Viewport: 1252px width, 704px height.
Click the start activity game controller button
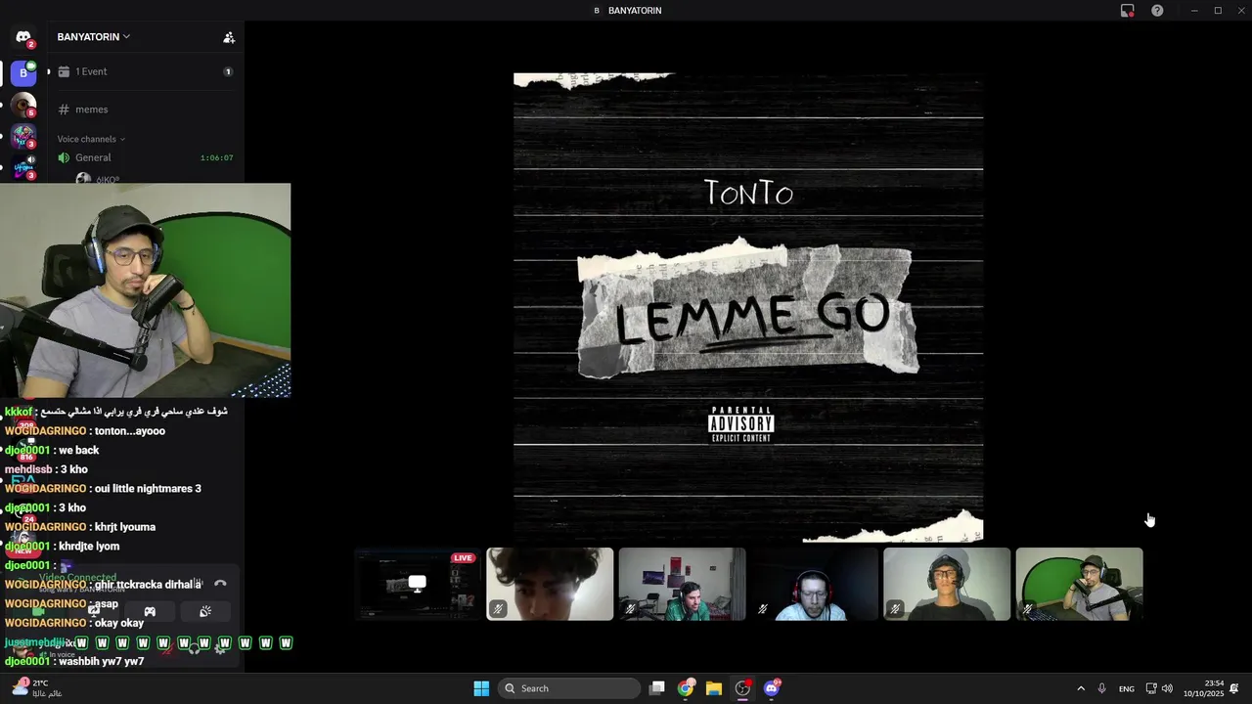click(x=150, y=611)
